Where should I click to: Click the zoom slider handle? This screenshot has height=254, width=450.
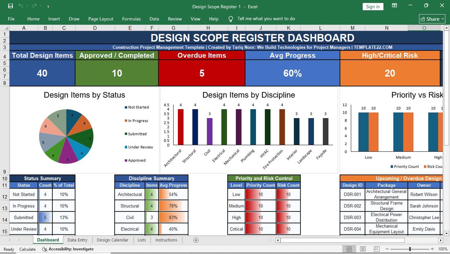point(410,249)
